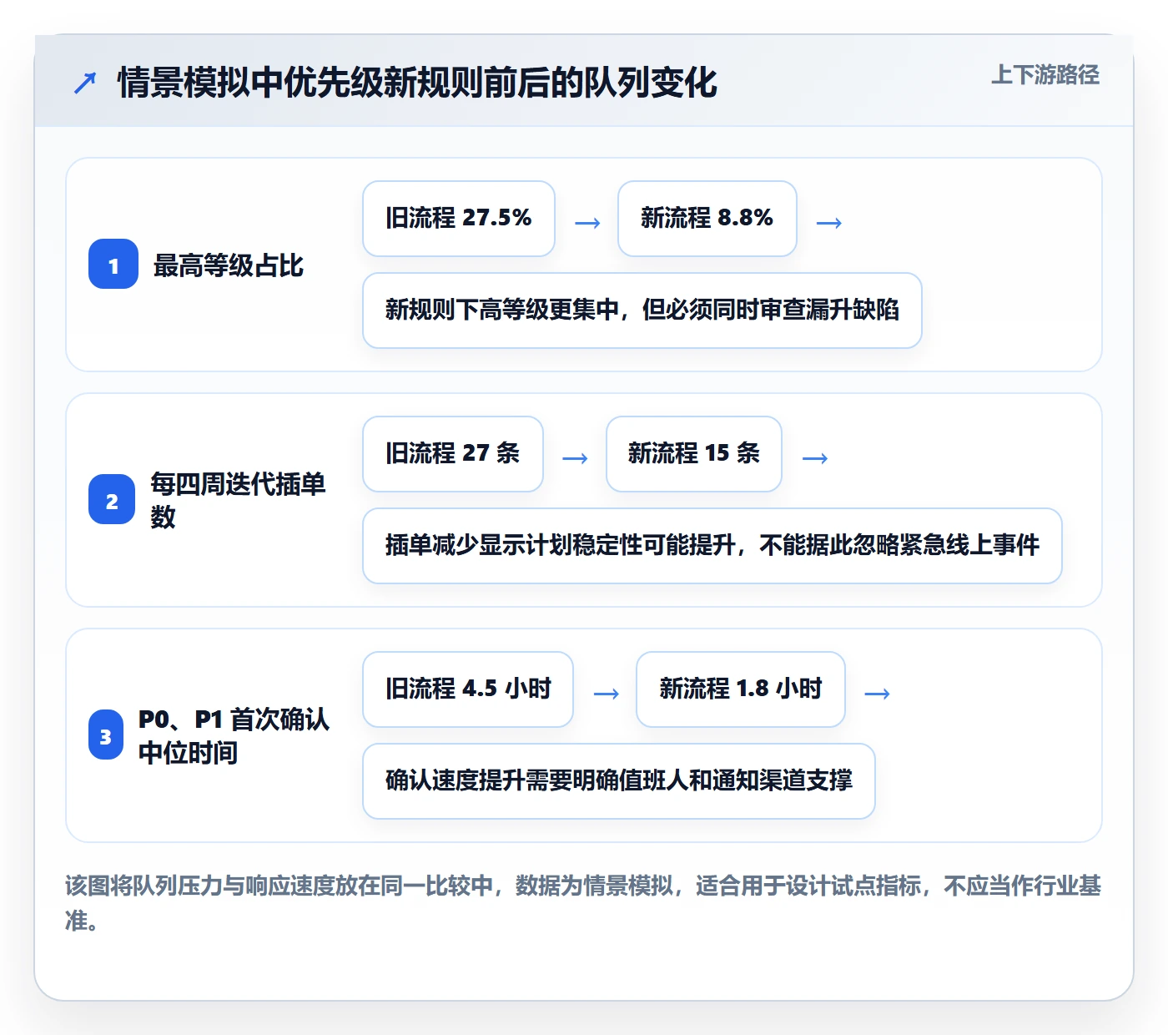
Task: Click the 最高等级占比 row label
Action: pyautogui.click(x=228, y=265)
